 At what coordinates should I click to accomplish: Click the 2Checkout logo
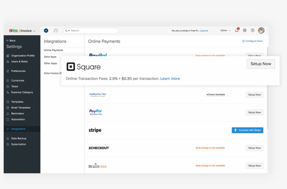pyautogui.click(x=99, y=148)
